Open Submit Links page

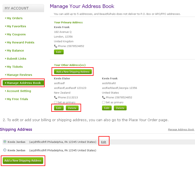[17, 59]
